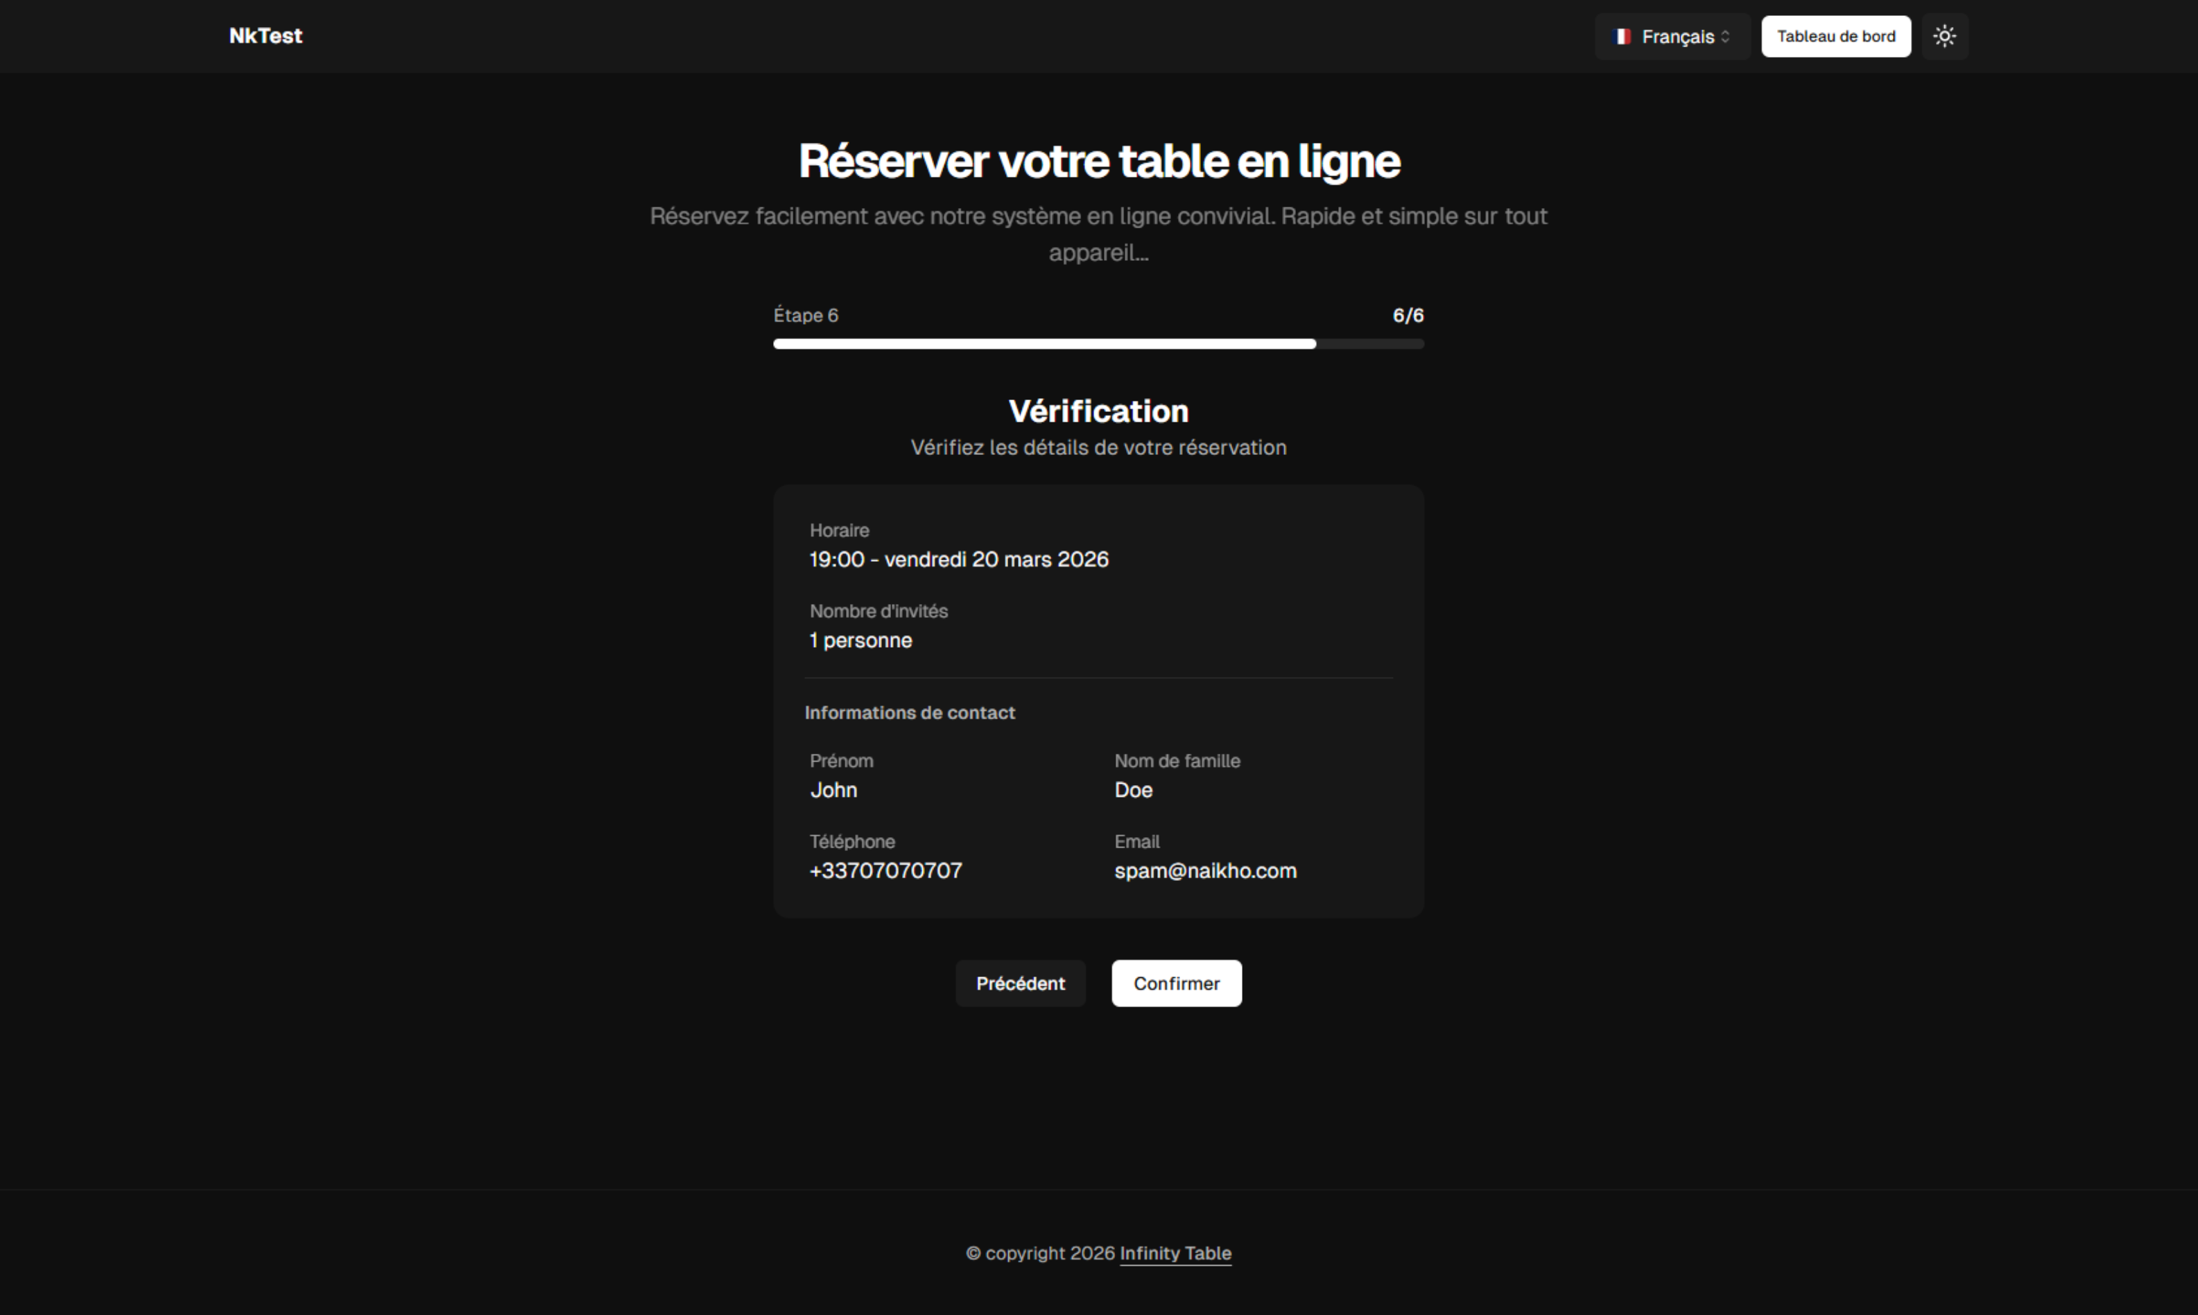Viewport: 2198px width, 1315px height.
Task: Click the Vérification heading
Action: tap(1098, 411)
